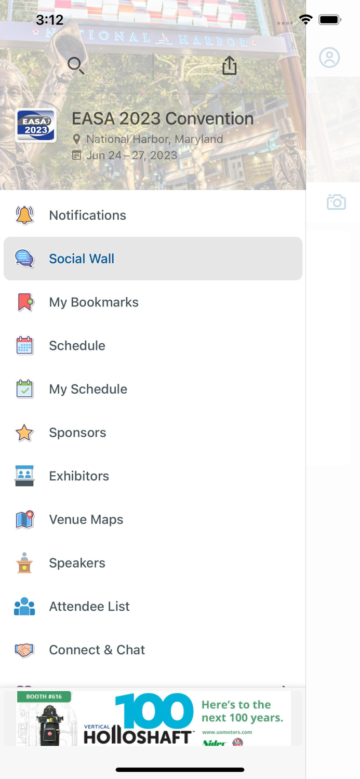The height and width of the screenshot is (779, 360).
Task: Open the search icon above the event title
Action: (75, 66)
